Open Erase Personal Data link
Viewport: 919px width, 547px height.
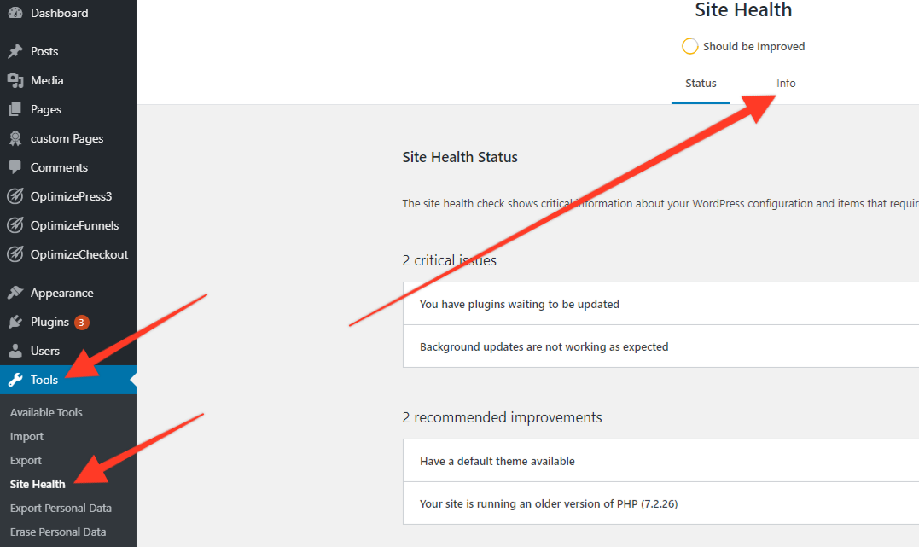coord(58,532)
